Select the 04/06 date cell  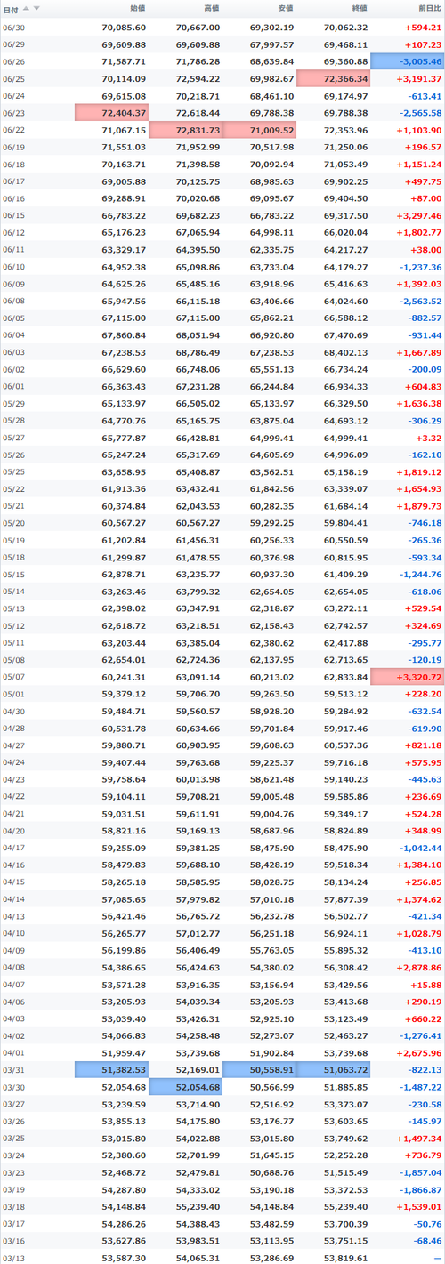(14, 1002)
